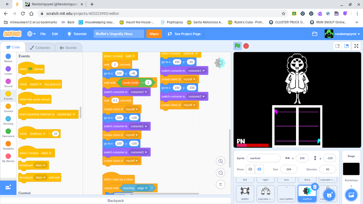Select the Motion block category

[8, 58]
